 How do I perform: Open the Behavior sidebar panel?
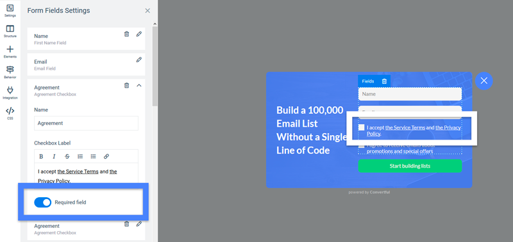(10, 72)
